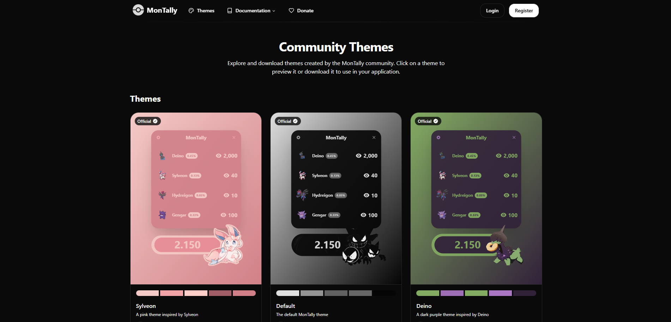Screen dimensions: 671x322
Task: Click the Register button
Action: pos(524,11)
